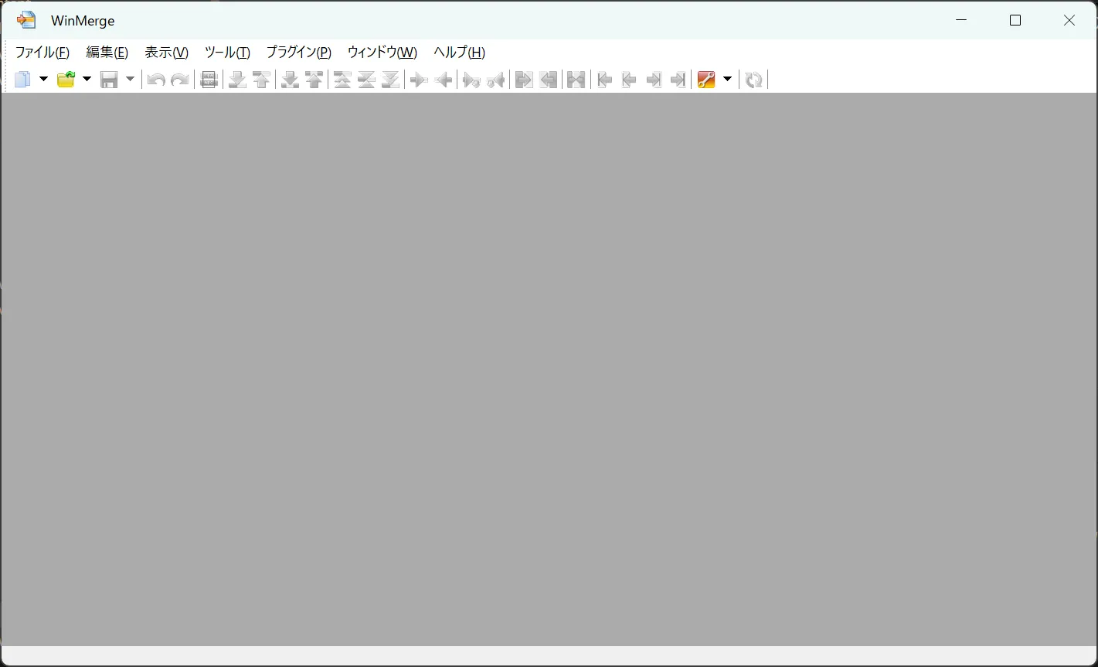The image size is (1098, 667).
Task: Save the current file
Action: pos(108,79)
